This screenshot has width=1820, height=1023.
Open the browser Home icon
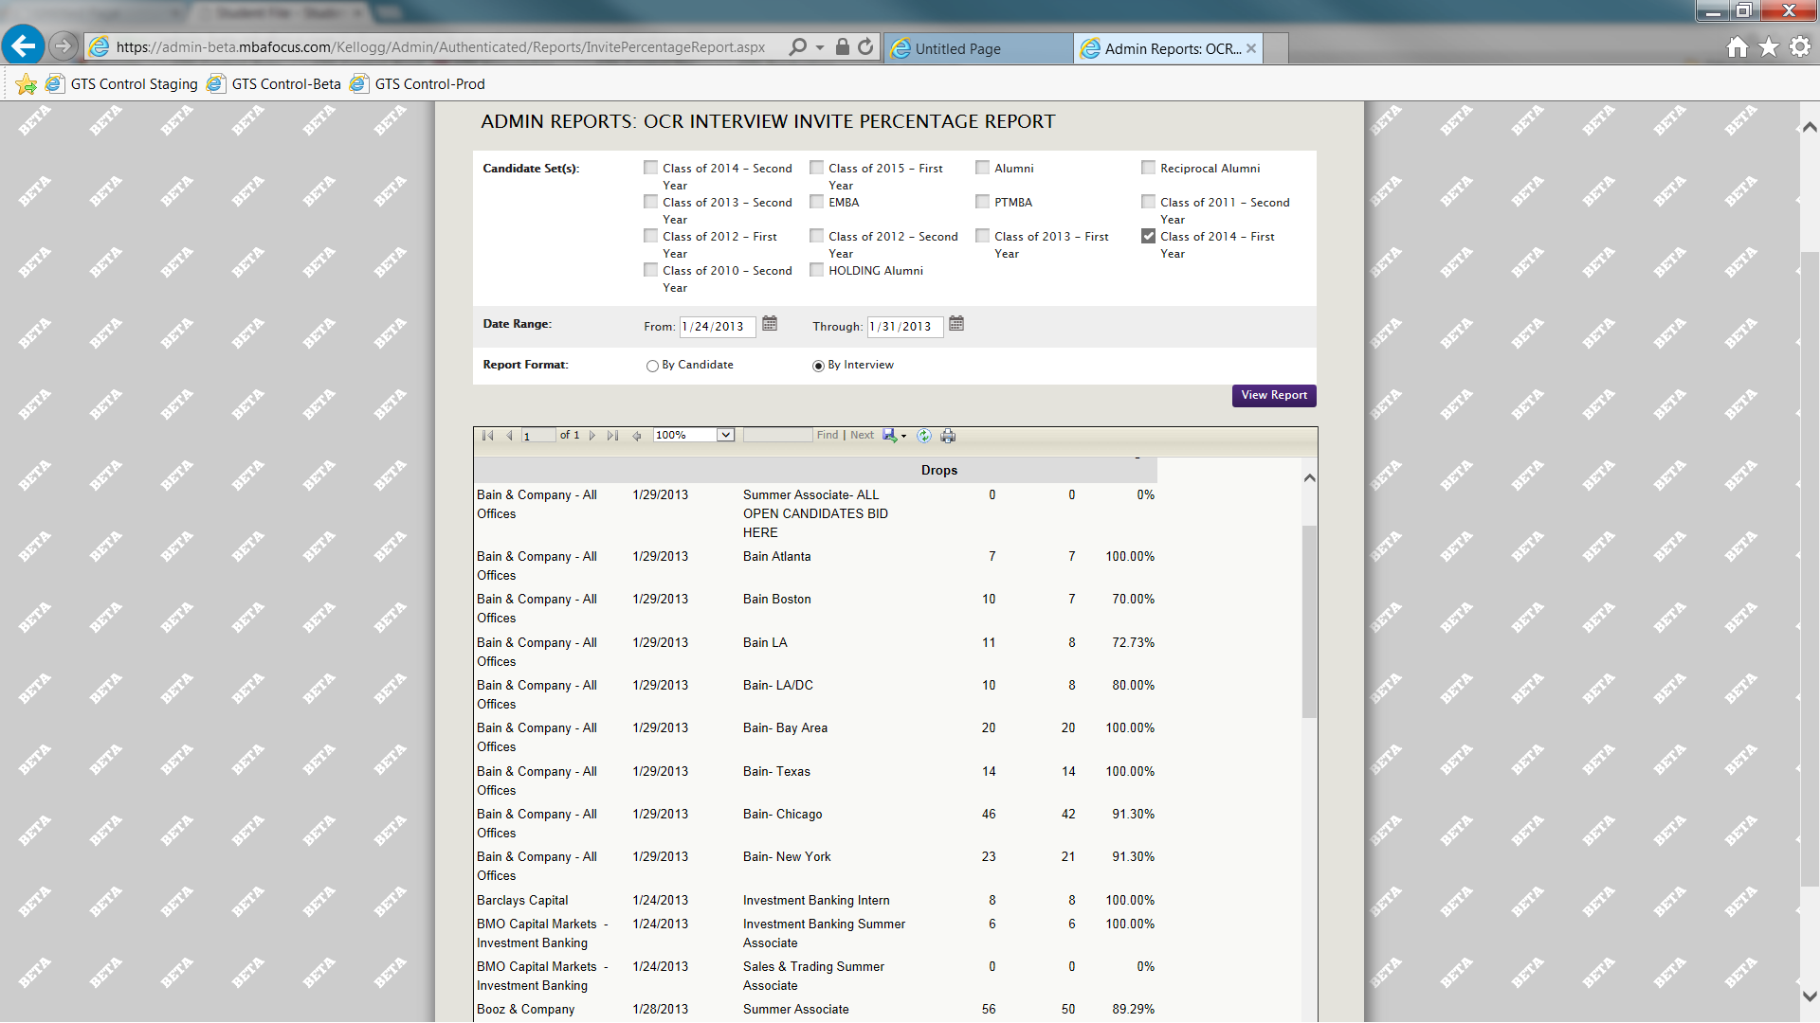(1737, 46)
